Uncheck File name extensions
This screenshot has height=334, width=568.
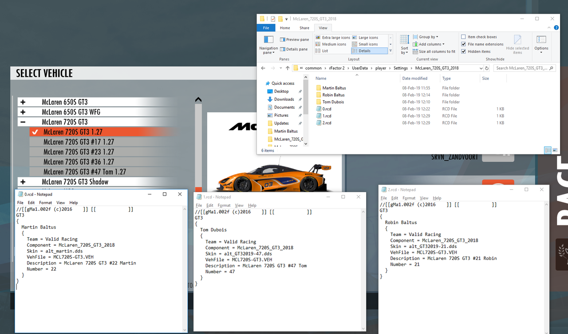click(x=482, y=44)
